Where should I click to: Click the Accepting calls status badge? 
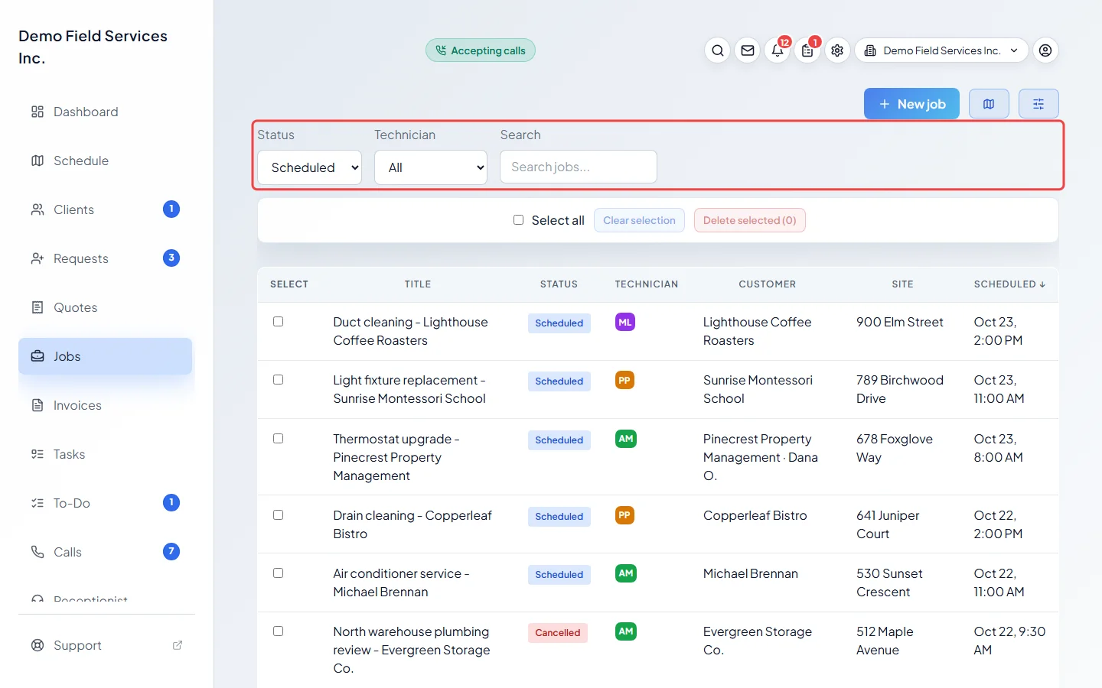pyautogui.click(x=481, y=50)
